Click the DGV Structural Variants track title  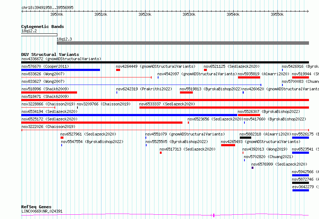[50, 54]
